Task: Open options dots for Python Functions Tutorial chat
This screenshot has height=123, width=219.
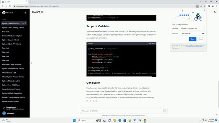Action: click(23, 24)
